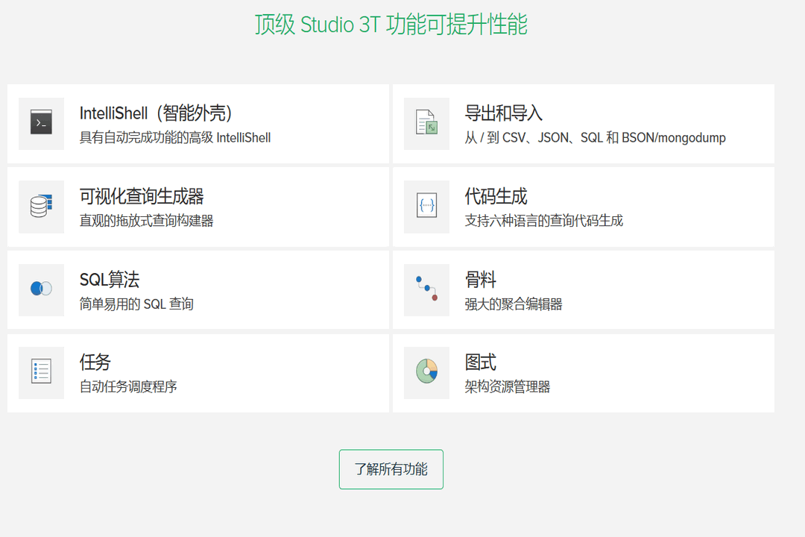
Task: Click the page heading 顶级 Studio 3T 功能可提升性能
Action: click(391, 25)
